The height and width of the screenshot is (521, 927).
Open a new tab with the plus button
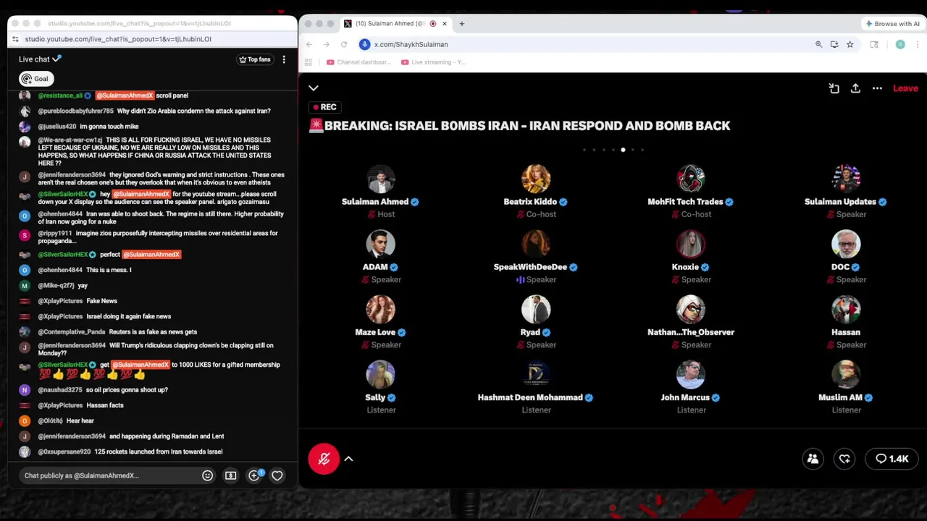pos(462,23)
